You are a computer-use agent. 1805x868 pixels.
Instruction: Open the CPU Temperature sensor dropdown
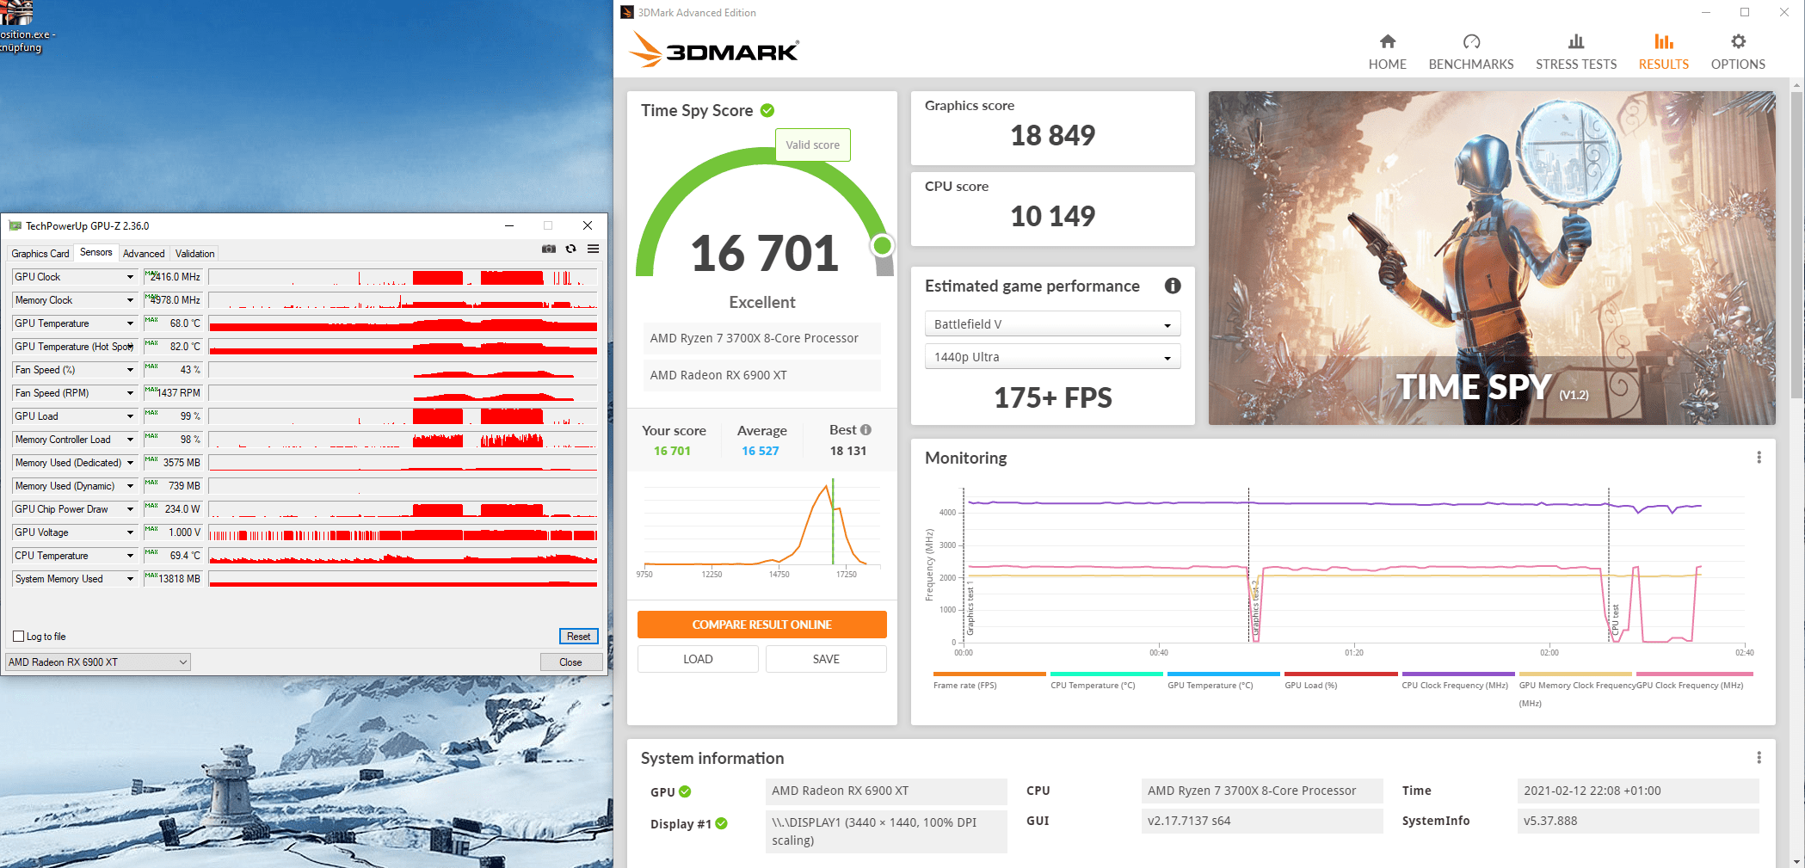coord(130,556)
